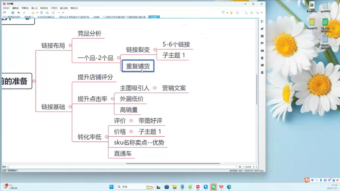Viewport: 340px width, 191px height.
Task: Expand the dropdown arrow beside presentation icon
Action: pyautogui.click(x=227, y=12)
